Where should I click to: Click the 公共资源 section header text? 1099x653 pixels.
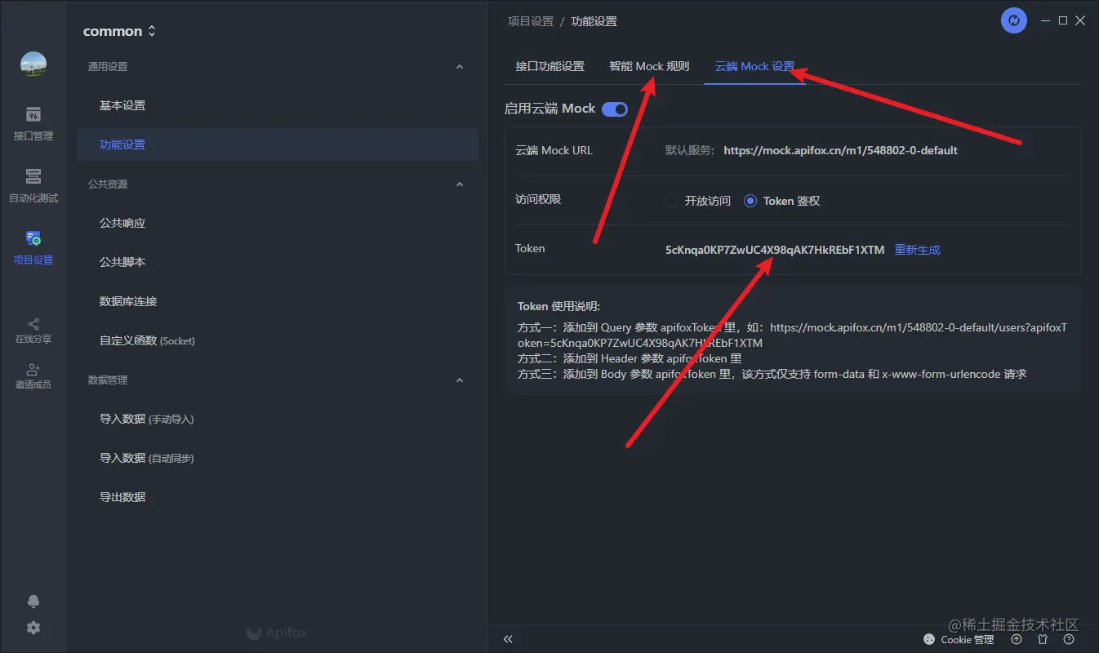[x=108, y=184]
